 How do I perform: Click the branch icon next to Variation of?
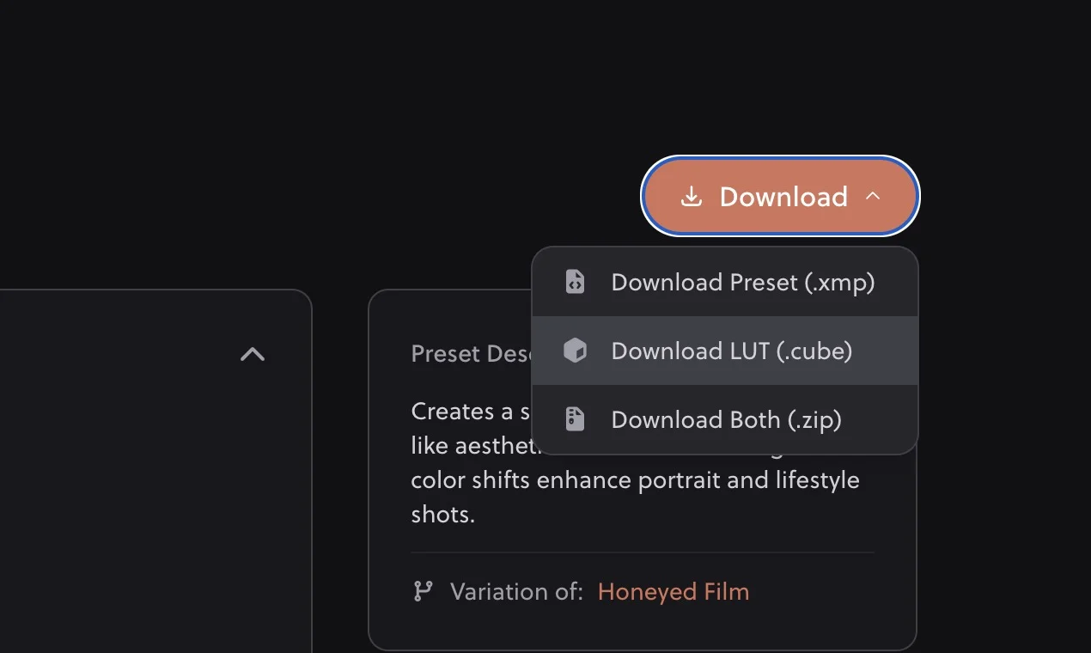423,591
